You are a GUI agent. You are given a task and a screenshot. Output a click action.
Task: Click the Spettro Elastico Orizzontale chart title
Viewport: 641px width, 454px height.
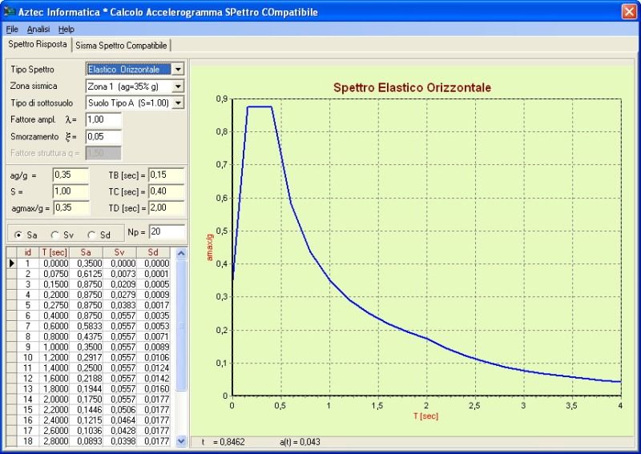pos(412,87)
